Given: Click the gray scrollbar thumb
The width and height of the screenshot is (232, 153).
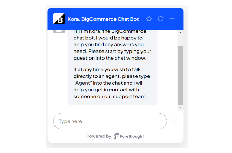Looking at the screenshot, I should pos(180,75).
